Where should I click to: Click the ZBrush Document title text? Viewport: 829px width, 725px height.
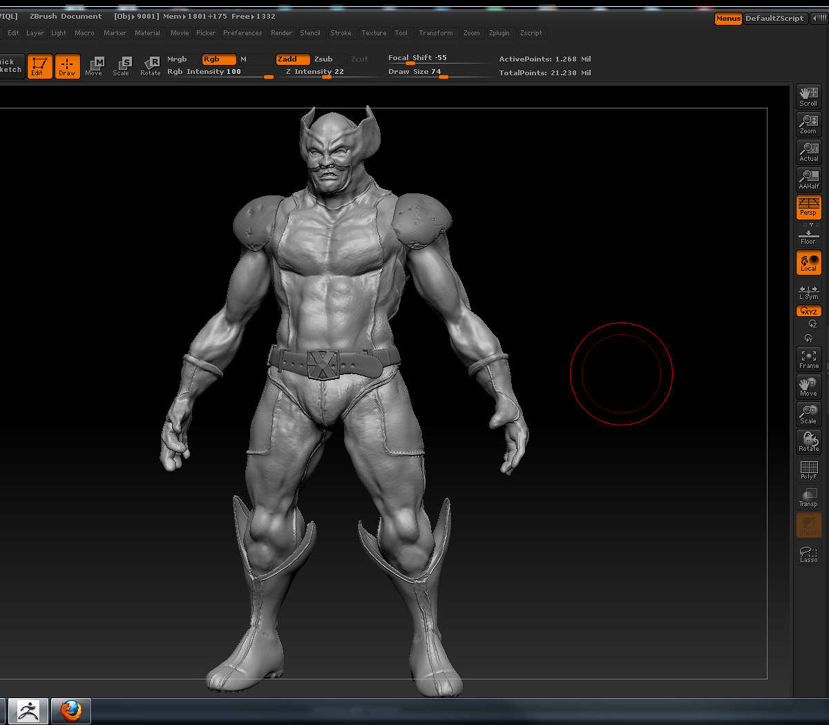[x=66, y=17]
